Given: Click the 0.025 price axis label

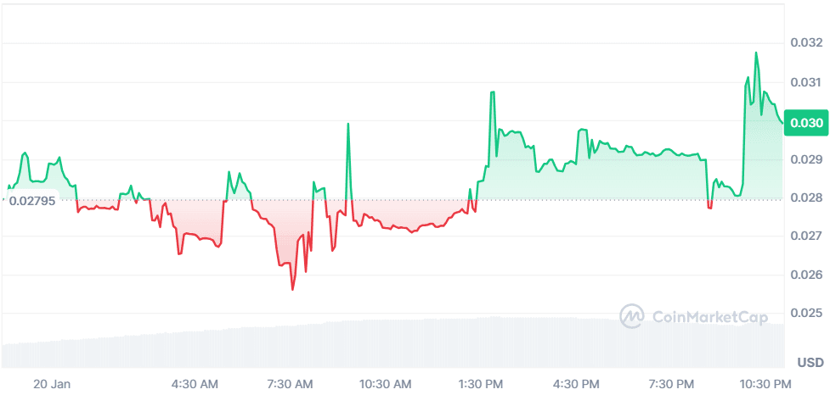Looking at the screenshot, I should [805, 314].
